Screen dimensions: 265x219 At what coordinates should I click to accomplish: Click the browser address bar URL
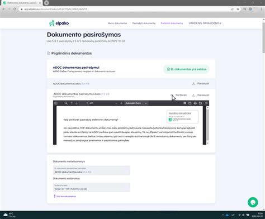(55, 9)
